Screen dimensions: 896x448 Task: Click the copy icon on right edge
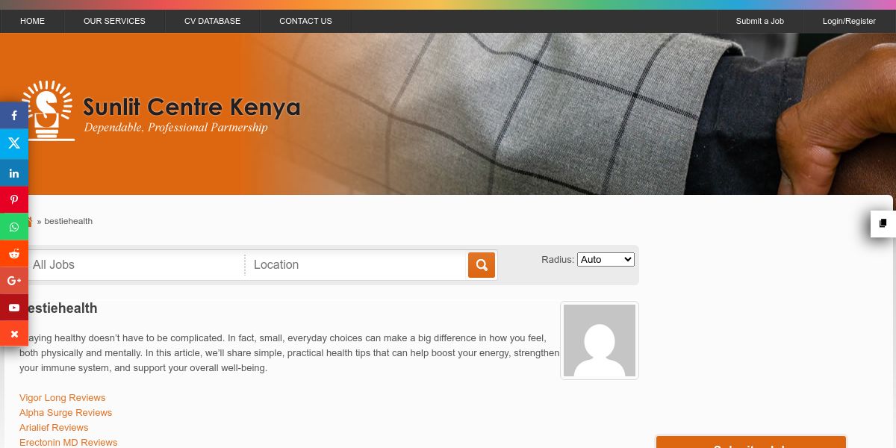coord(883,223)
